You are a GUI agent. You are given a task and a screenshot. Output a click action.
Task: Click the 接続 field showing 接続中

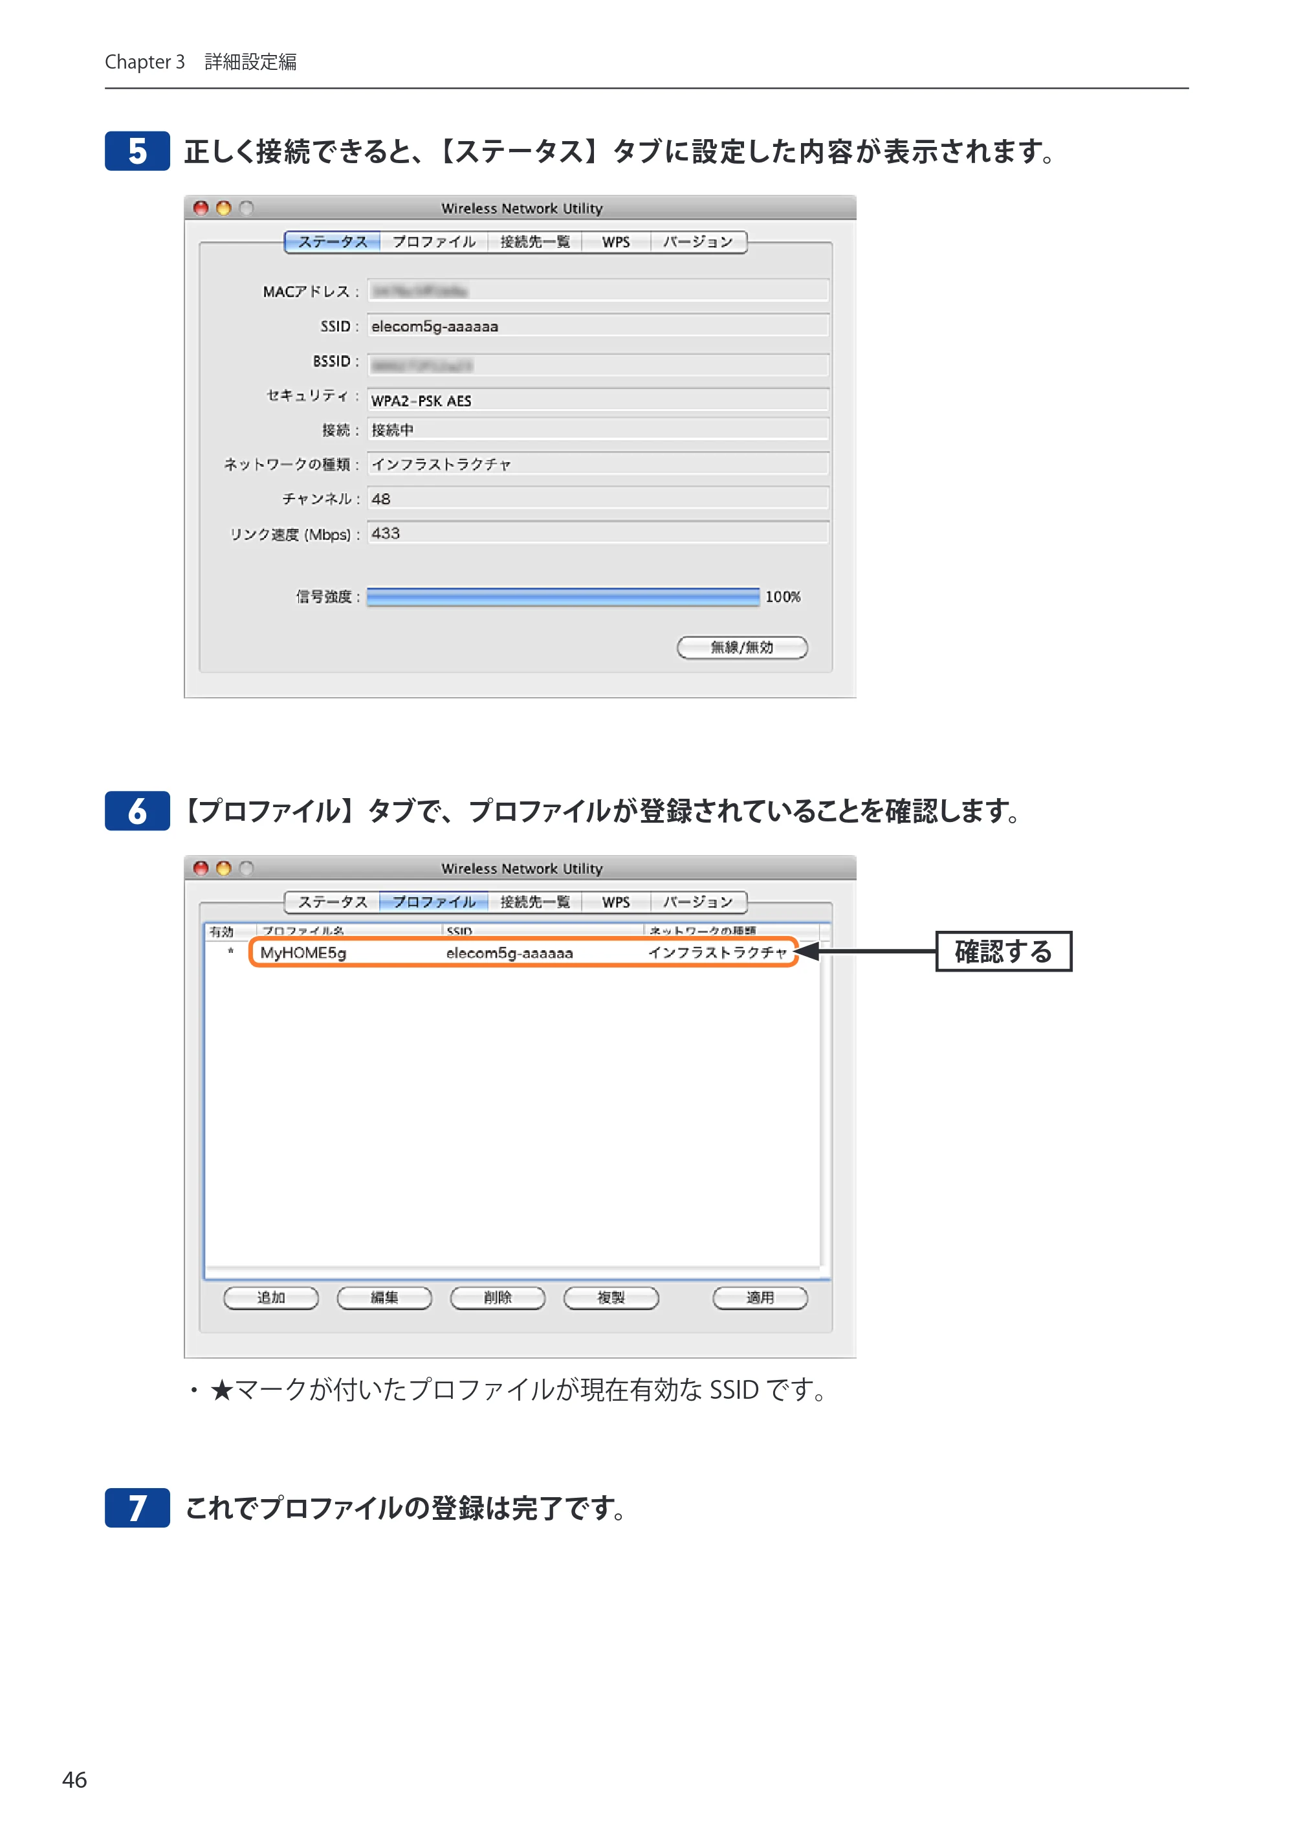[x=597, y=430]
